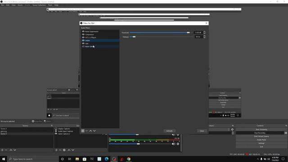This screenshot has width=288, height=162.
Task: Toggle VST 2.x Plug-in filter eye
Action: coord(83,37)
